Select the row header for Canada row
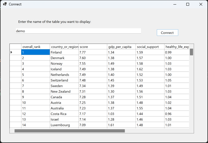The height and width of the screenshot is (143, 208). click(15, 97)
